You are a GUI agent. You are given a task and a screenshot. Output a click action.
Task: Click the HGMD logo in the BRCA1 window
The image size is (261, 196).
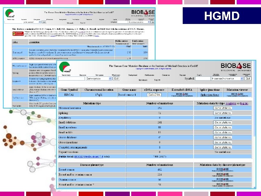(x=65, y=67)
